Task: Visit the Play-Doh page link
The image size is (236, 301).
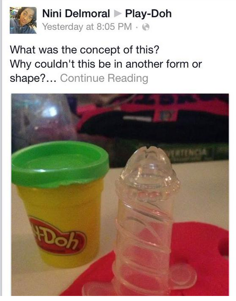Action: click(x=148, y=14)
